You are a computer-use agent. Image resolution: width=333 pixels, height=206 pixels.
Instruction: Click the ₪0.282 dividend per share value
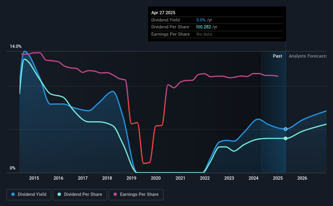click(204, 27)
